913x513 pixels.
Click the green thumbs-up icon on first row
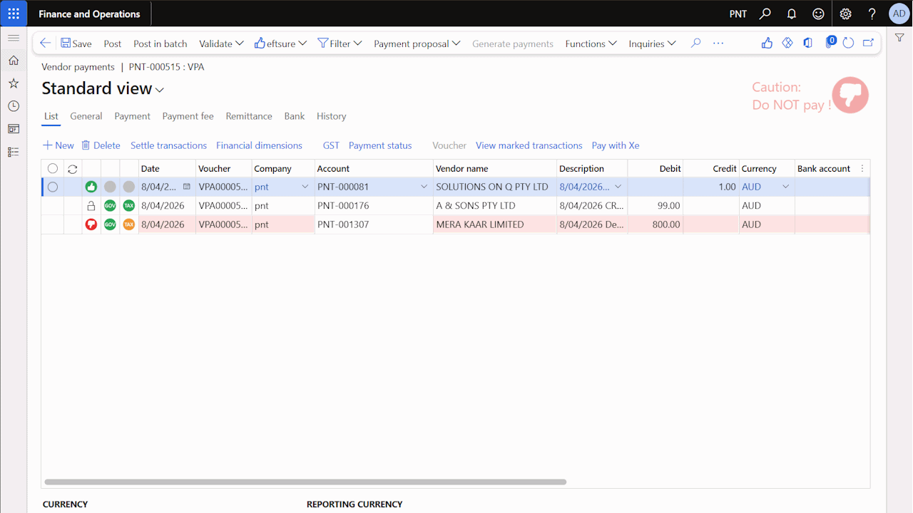tap(91, 187)
